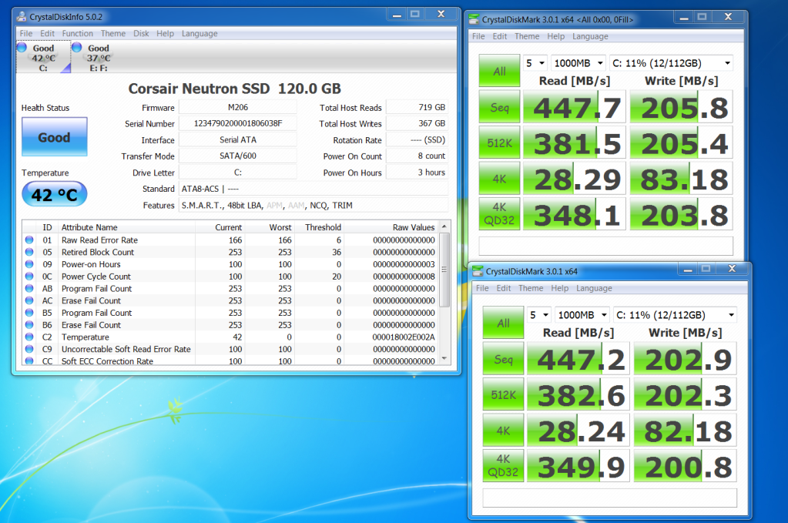
Task: Open Edit menu in the 0Fill CrystalDiskMark window
Action: point(500,37)
